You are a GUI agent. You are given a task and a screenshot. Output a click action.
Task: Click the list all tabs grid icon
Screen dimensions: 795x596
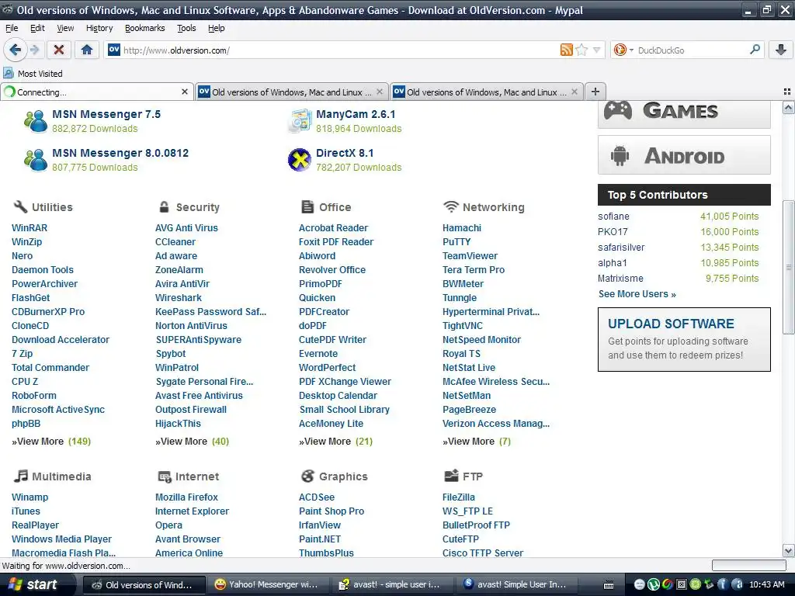pyautogui.click(x=787, y=92)
